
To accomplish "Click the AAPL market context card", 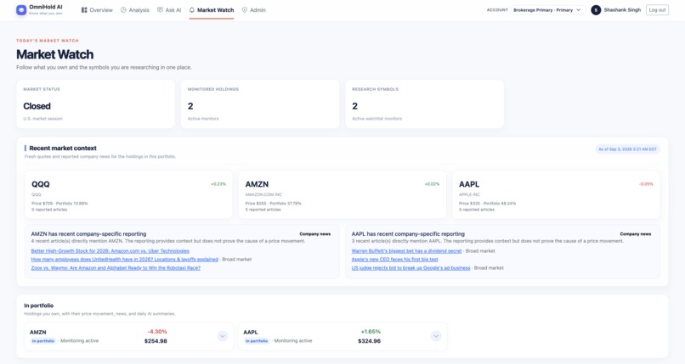I will (556, 194).
